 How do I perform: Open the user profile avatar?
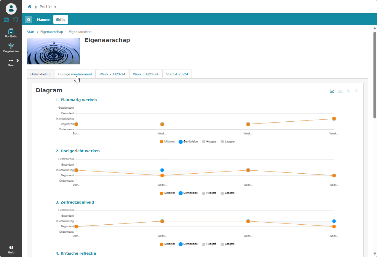[11, 9]
